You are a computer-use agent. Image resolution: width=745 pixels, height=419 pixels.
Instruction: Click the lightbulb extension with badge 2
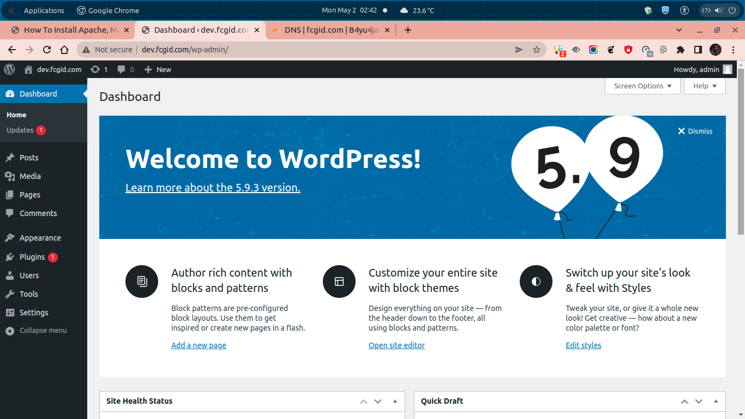[x=559, y=50]
